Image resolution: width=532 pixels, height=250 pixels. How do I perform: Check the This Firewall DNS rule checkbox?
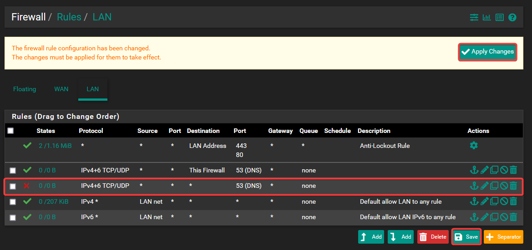click(13, 171)
